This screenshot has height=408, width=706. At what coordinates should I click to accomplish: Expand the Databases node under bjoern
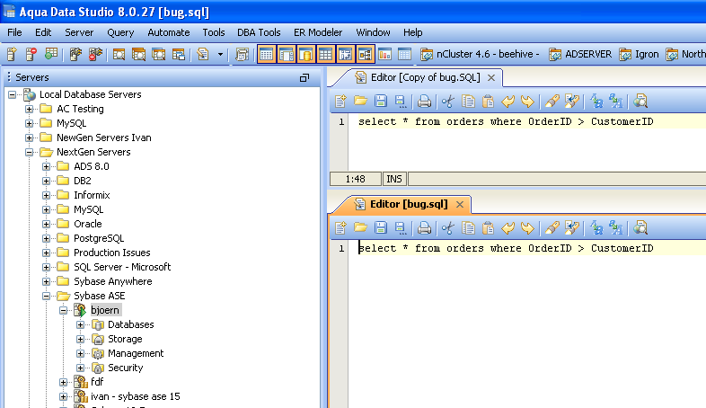pos(81,324)
